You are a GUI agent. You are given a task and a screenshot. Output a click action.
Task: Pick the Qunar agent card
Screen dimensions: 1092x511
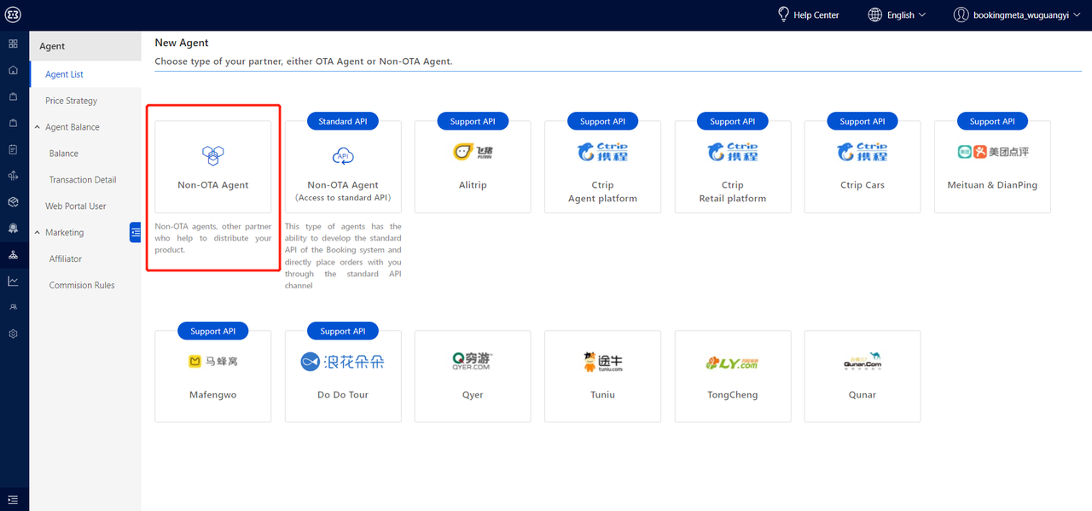click(x=862, y=376)
